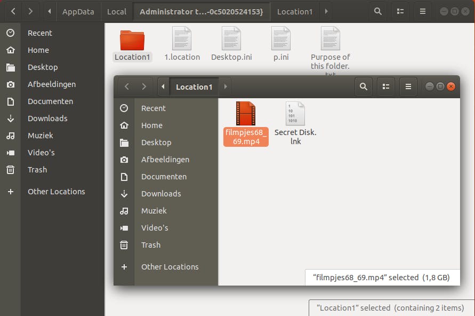Open Downloads in the front window sidebar
The image size is (475, 316).
click(166, 193)
